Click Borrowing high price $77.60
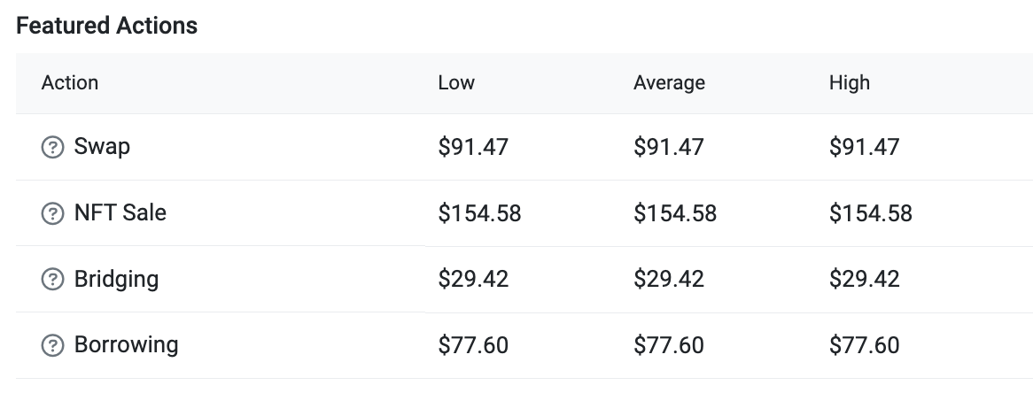1033x393 pixels. click(865, 345)
